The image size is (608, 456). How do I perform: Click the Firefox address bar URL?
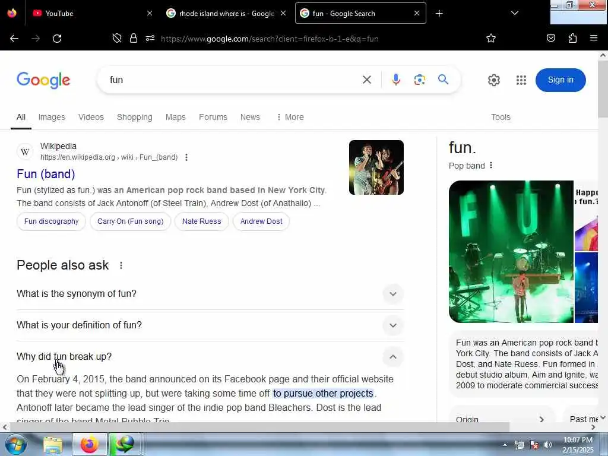point(270,39)
